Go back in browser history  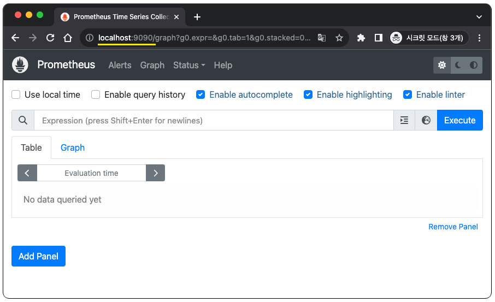pyautogui.click(x=15, y=38)
